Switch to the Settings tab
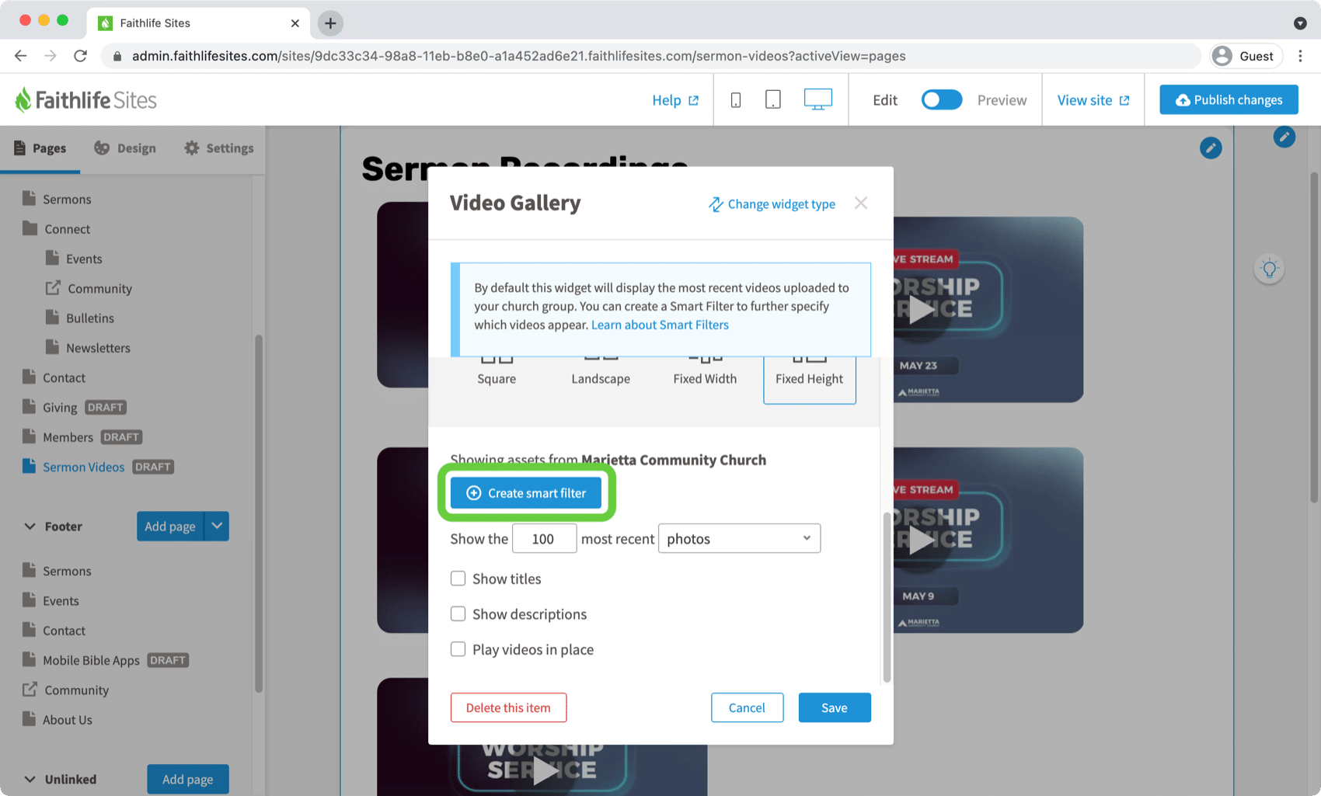This screenshot has height=796, width=1321. click(219, 148)
